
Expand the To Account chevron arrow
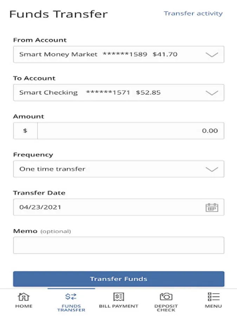pos(212,93)
